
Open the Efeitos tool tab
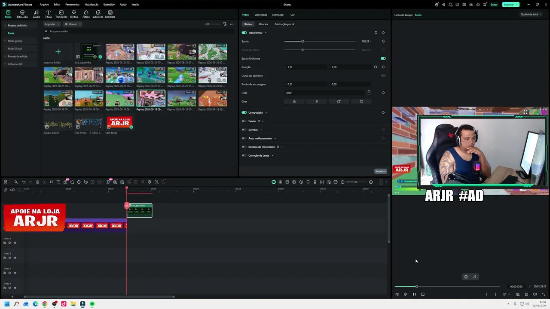pyautogui.click(x=74, y=14)
